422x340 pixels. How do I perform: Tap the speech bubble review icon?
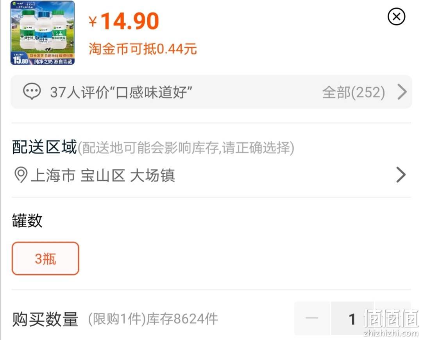click(32, 92)
